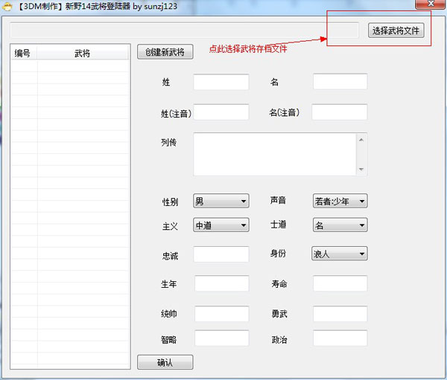
Task: Focus the 姓 input field
Action: coord(221,82)
